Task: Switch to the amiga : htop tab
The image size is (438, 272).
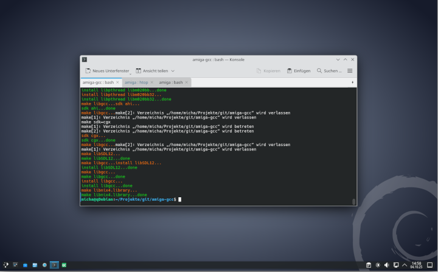Action: click(x=136, y=82)
